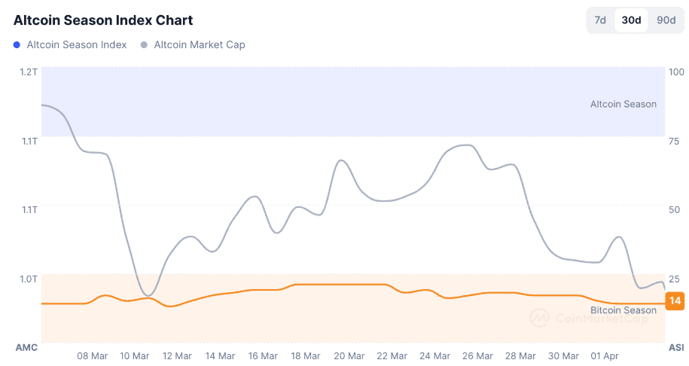The image size is (689, 366).
Task: Select the 7d time range tab
Action: pyautogui.click(x=600, y=20)
